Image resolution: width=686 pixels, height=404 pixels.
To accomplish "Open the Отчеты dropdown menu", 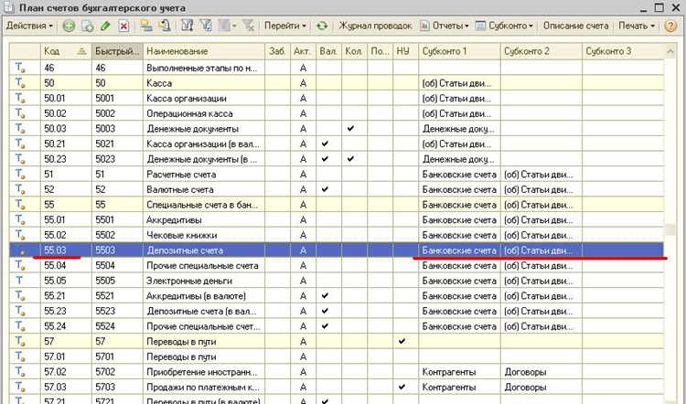I will click(x=444, y=26).
